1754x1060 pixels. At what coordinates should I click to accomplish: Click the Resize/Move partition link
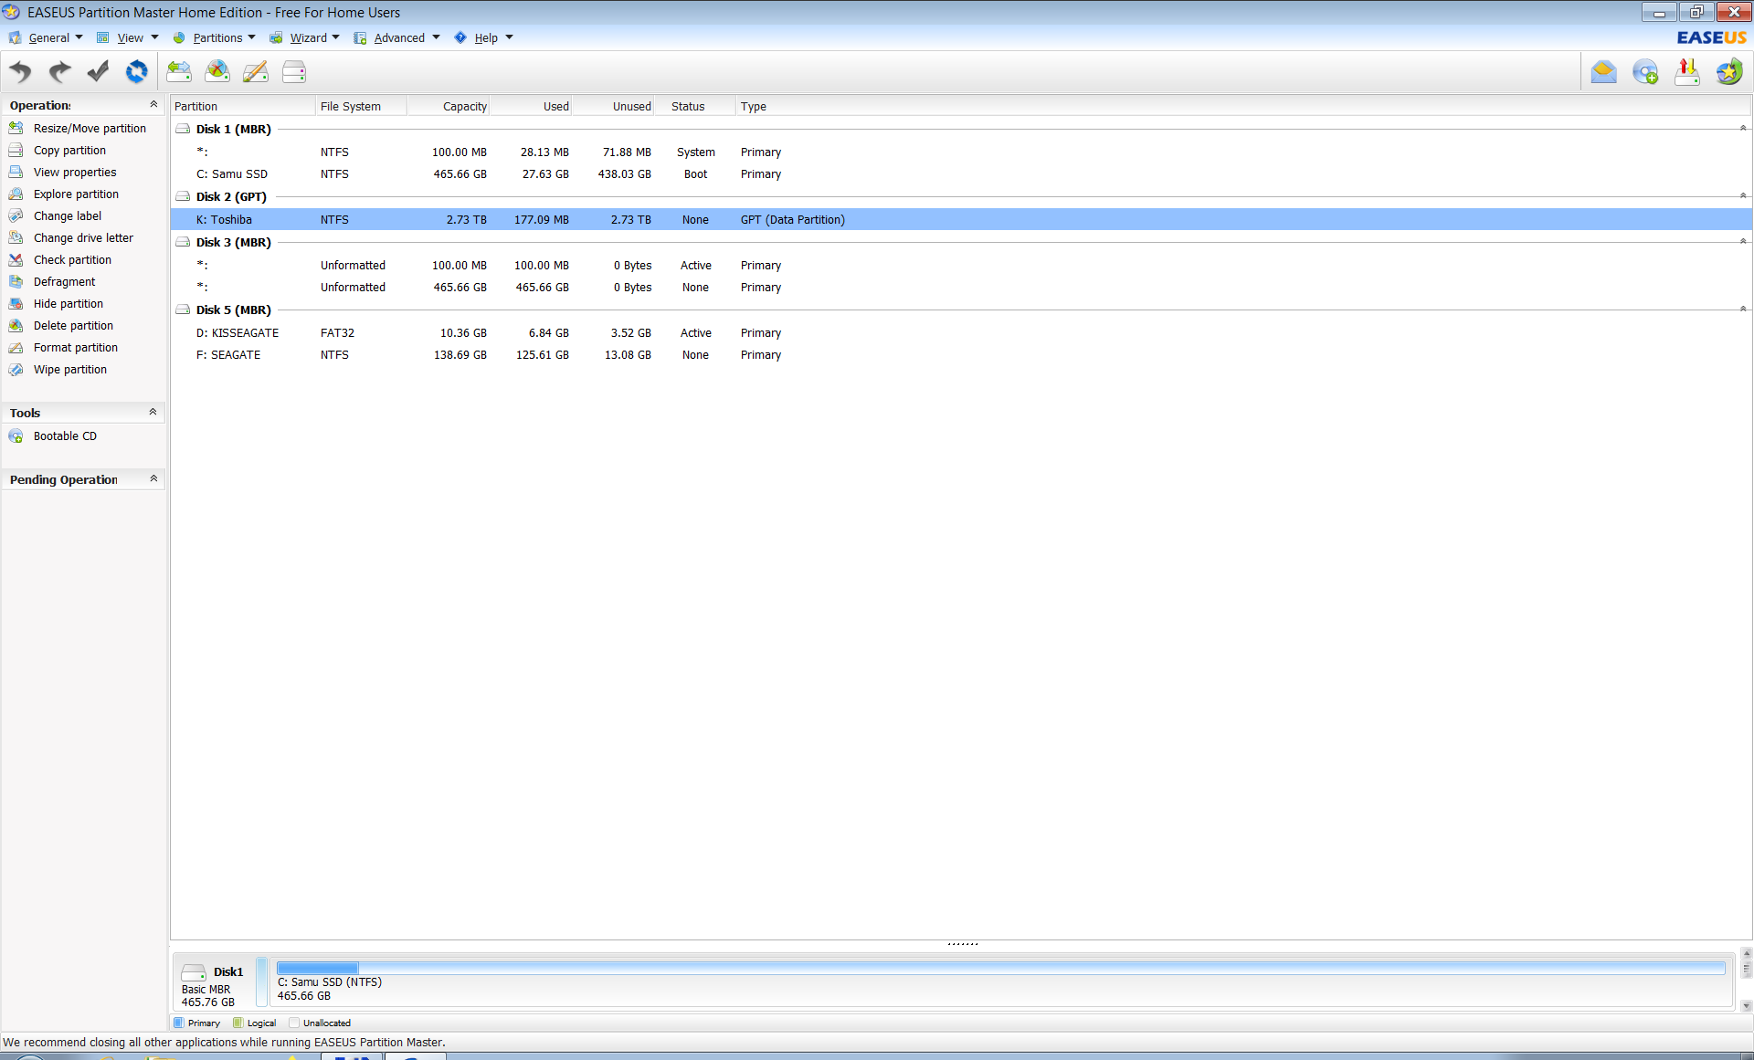(x=90, y=128)
